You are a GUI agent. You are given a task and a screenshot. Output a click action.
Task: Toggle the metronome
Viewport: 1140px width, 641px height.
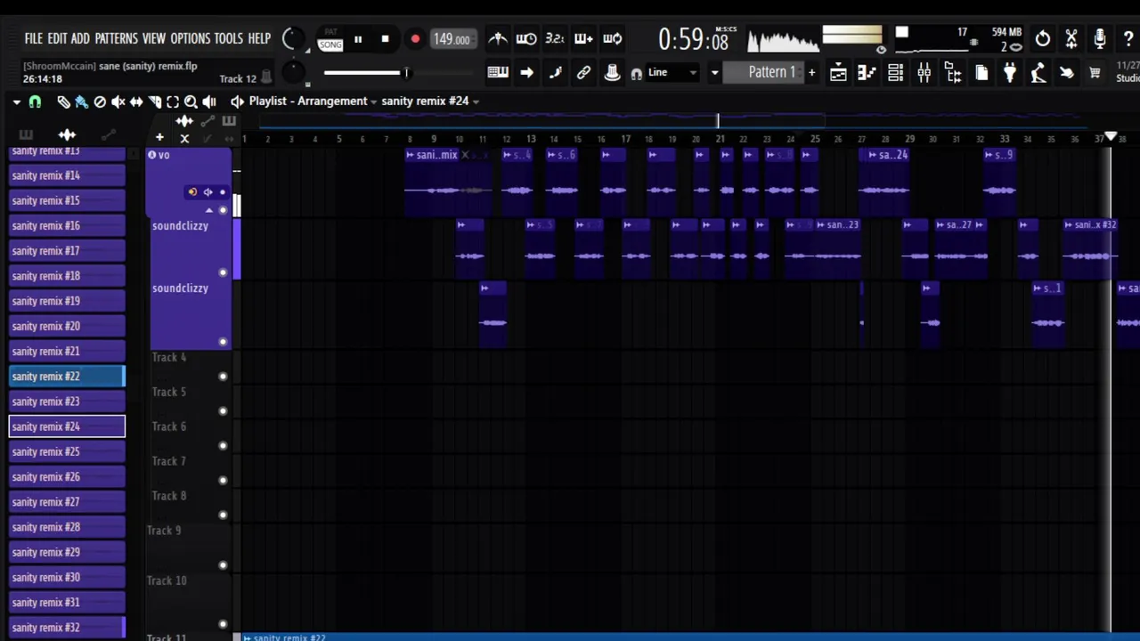(498, 38)
